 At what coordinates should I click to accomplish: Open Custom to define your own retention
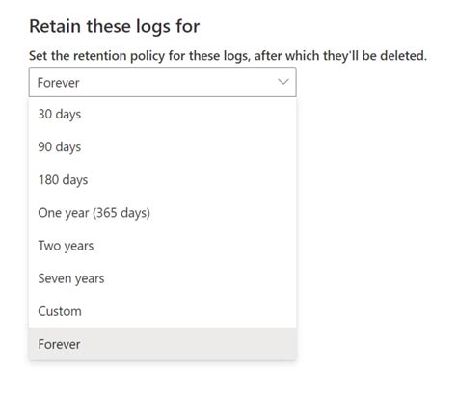[163, 311]
